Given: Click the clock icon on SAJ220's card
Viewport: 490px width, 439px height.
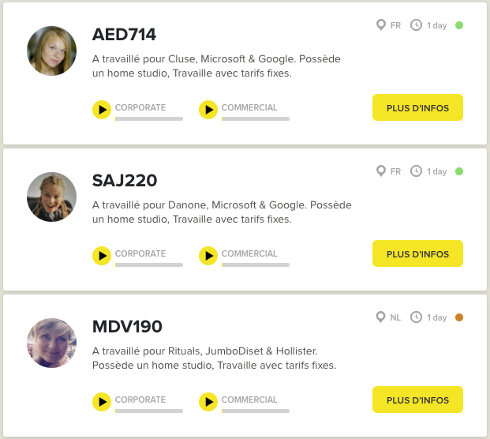Looking at the screenshot, I should coord(416,171).
